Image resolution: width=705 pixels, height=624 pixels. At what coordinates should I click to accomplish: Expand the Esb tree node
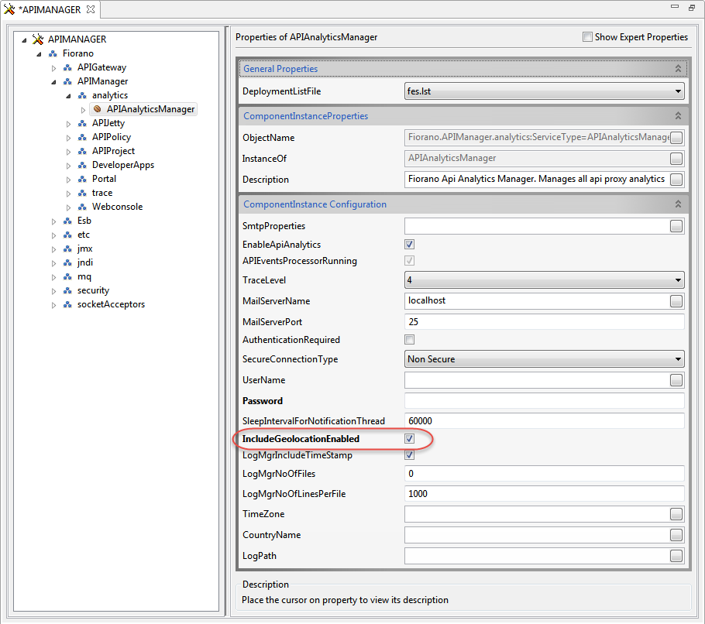pos(54,221)
